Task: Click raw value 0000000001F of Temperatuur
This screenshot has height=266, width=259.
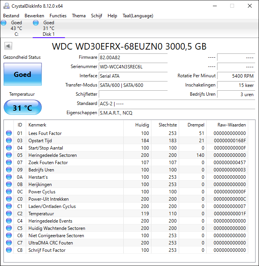Action: click(230, 214)
